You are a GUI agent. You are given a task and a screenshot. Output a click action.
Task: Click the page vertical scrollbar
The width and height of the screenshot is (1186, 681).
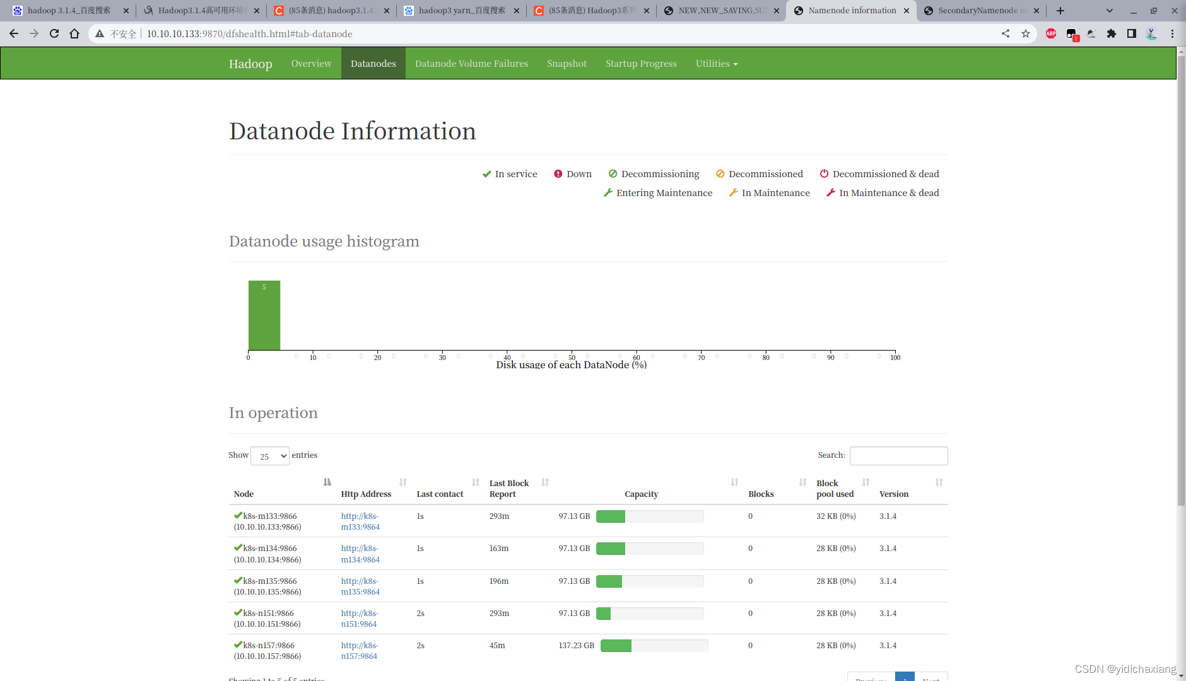1181,281
